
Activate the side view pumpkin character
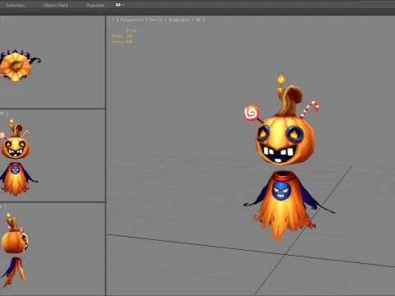coord(14,251)
